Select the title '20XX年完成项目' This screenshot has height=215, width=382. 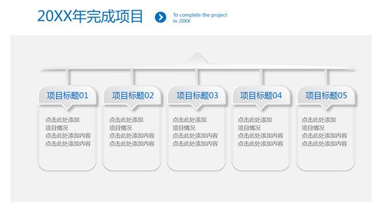click(x=90, y=17)
